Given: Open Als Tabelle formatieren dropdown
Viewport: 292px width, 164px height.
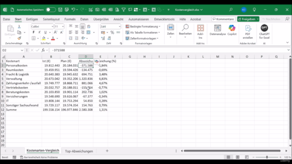Looking at the screenshot, I should point(143,32).
